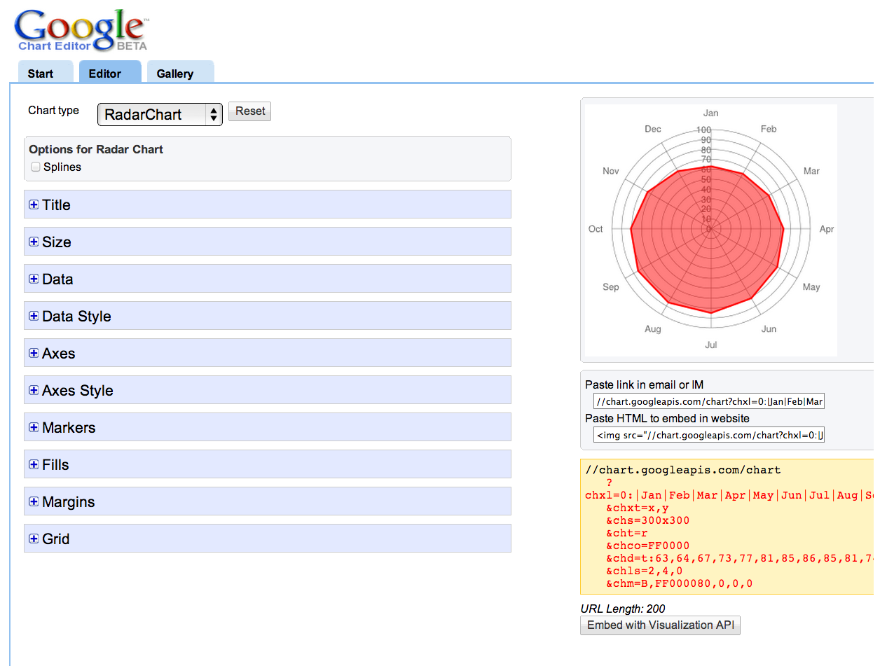
Task: Click the chls=2,4,0 parameter line
Action: [645, 571]
